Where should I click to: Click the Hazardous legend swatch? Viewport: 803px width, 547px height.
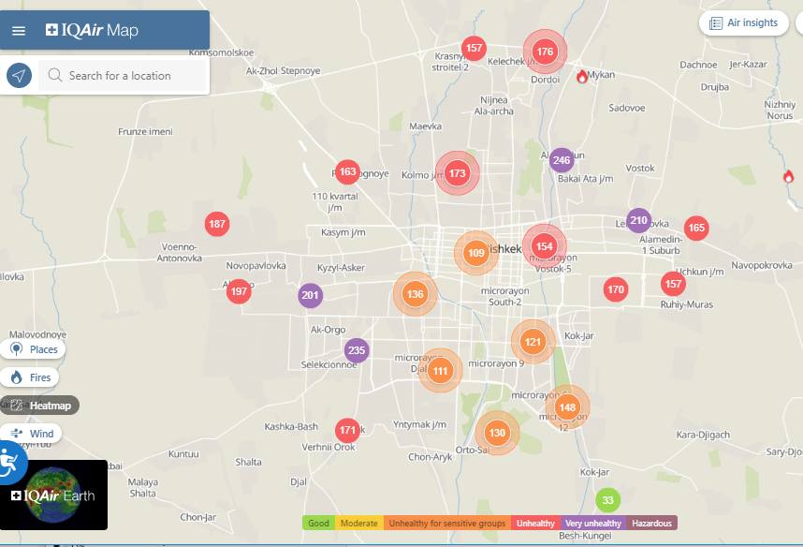(x=651, y=523)
